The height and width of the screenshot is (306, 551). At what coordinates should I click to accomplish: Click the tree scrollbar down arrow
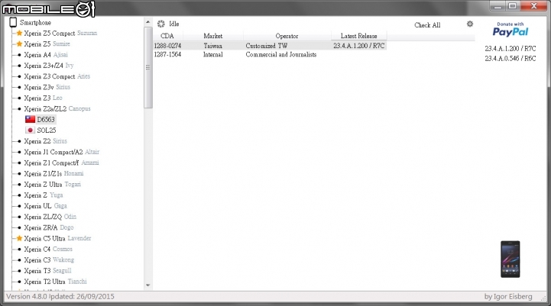click(148, 285)
